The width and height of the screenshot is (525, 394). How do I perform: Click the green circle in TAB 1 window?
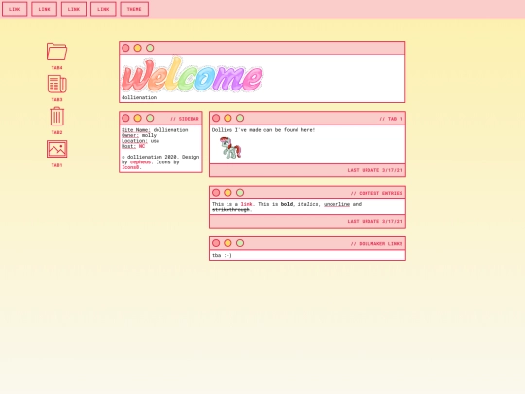pos(240,119)
